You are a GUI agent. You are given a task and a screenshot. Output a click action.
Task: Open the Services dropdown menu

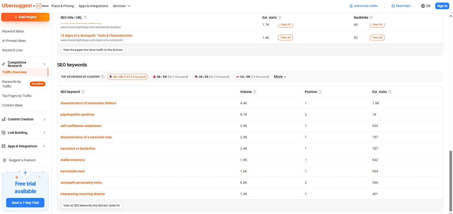[122, 6]
